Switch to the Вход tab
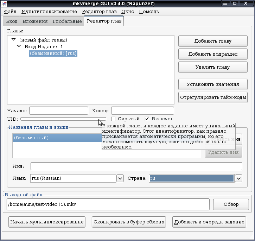Viewport: 255px width, 241px height. pyautogui.click(x=12, y=21)
